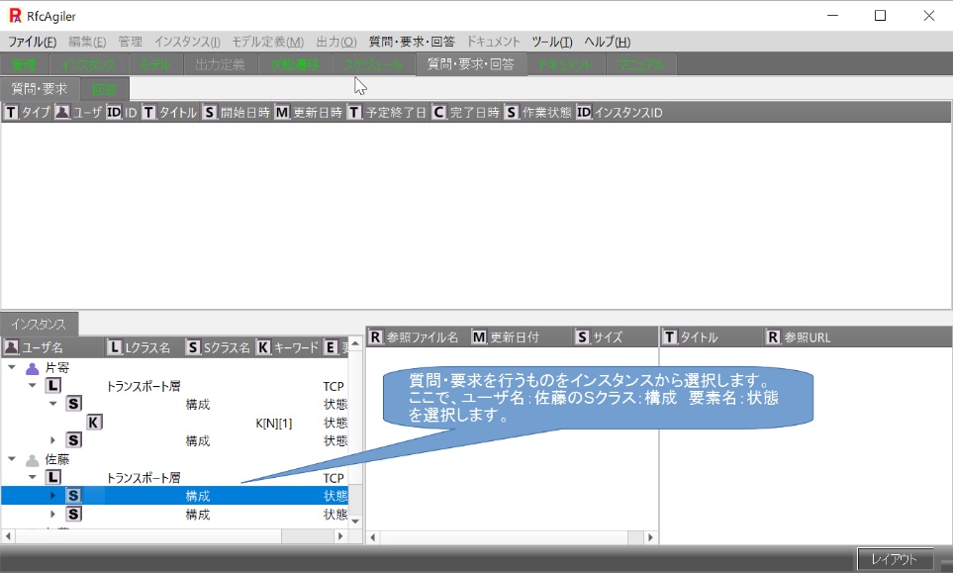
Task: Click the instance tree scrollbar down arrow
Action: (355, 521)
